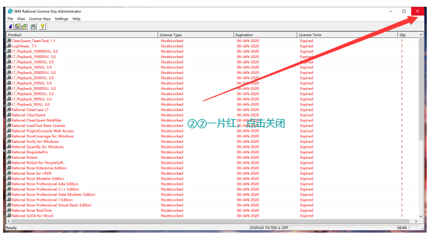Click the icon beside Rational Rose Professional J Edition
This screenshot has height=243, width=431.
(9, 200)
